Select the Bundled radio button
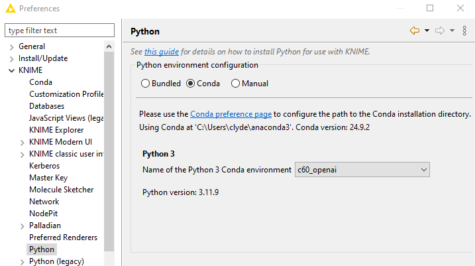Screen dimensions: 475x266 click(x=145, y=84)
